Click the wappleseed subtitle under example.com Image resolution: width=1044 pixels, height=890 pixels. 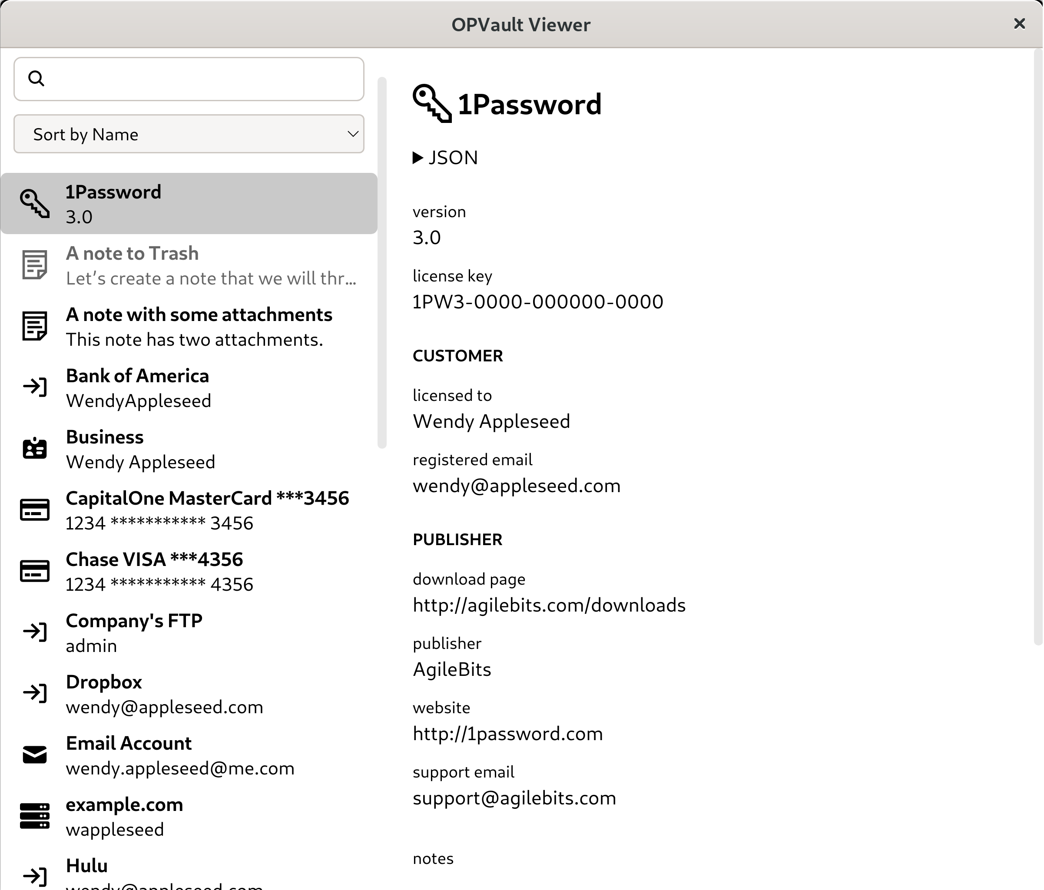[x=115, y=830]
